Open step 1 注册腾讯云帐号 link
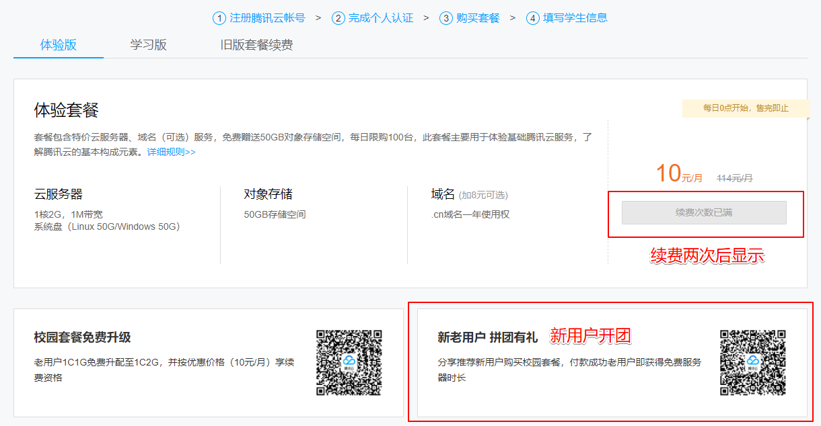 pos(259,18)
